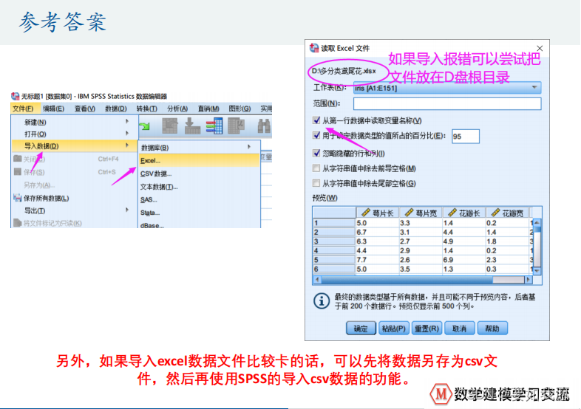The height and width of the screenshot is (409, 581).
Task: Choose dBase... import option
Action: tap(200, 225)
